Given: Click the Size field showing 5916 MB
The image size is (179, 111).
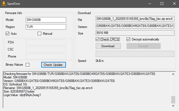Looking at the screenshot, I should (x=135, y=33).
